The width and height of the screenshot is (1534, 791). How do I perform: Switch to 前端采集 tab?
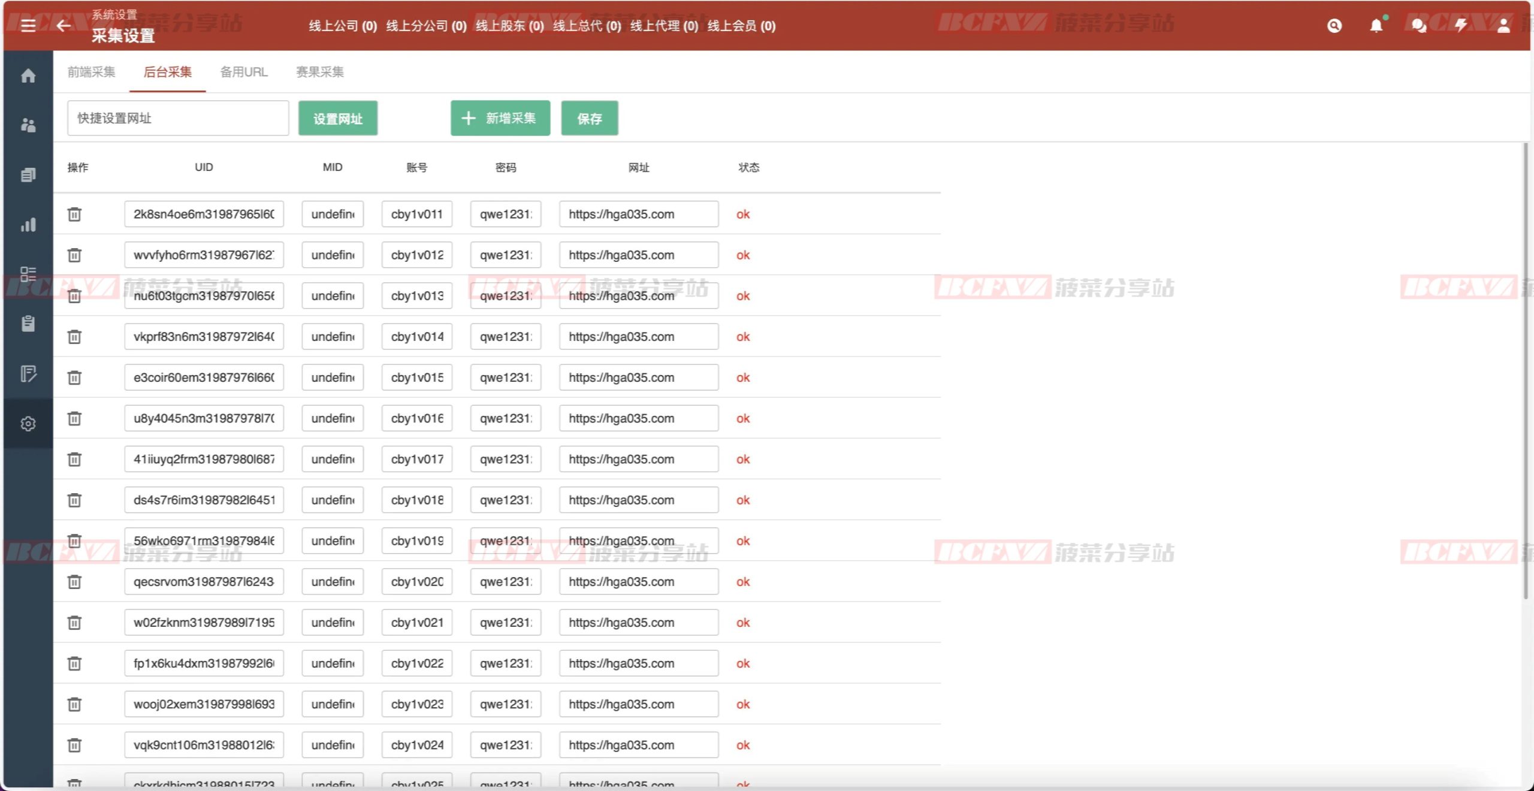91,72
